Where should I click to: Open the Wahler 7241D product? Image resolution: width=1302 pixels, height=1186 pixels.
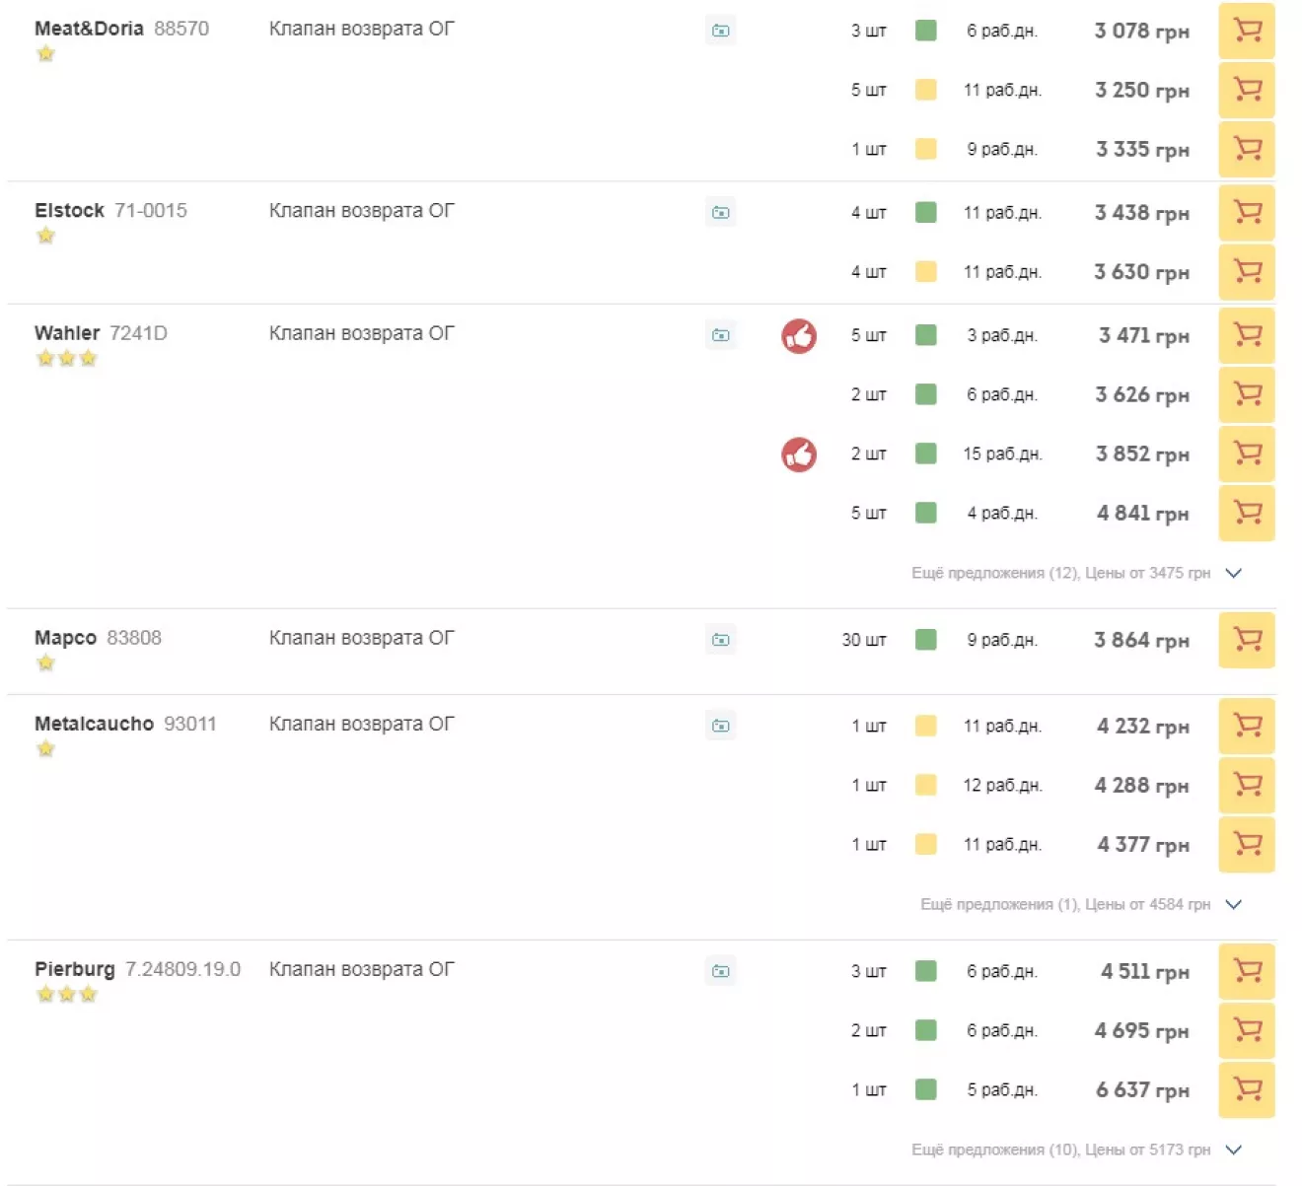click(x=101, y=333)
